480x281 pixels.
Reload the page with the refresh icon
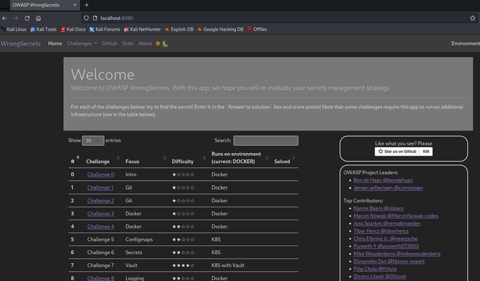click(27, 19)
